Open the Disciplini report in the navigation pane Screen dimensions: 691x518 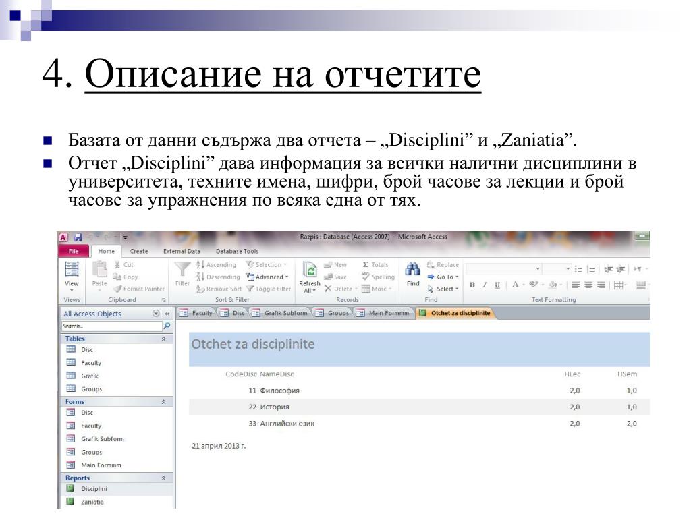pyautogui.click(x=94, y=488)
